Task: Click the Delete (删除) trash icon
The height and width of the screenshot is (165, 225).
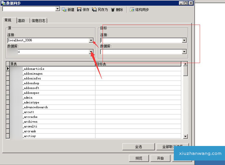Action: (x=112, y=10)
